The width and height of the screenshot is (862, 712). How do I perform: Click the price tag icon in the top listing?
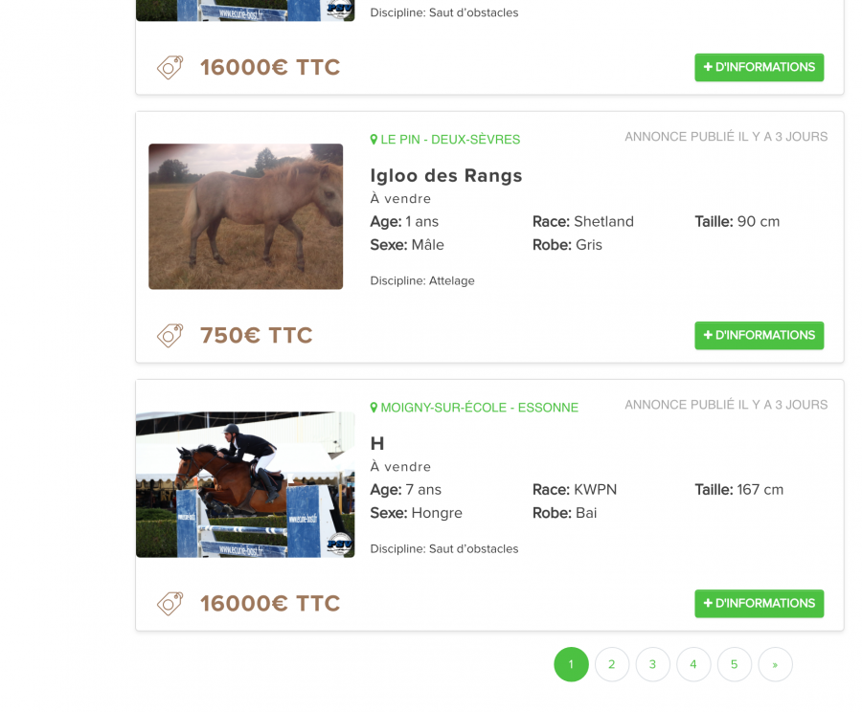click(170, 68)
